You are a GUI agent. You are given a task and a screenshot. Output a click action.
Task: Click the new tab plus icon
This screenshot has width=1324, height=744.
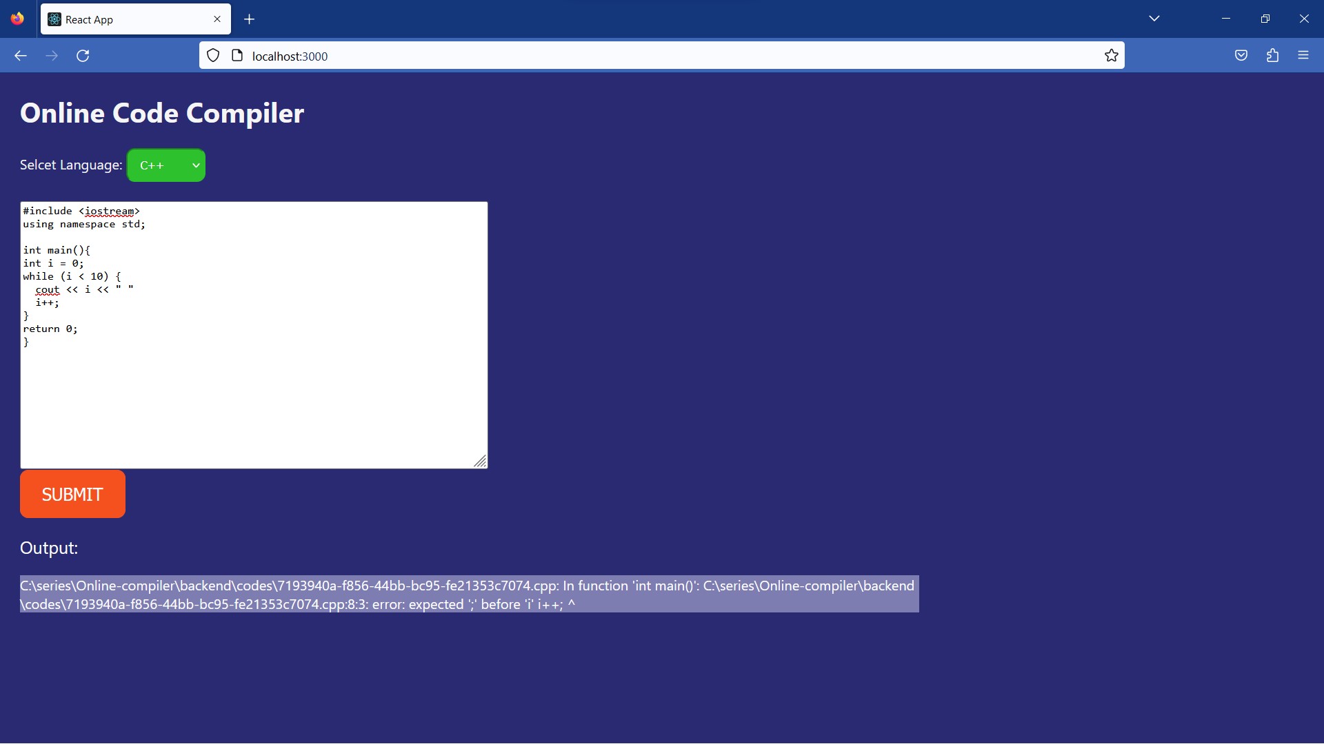point(250,18)
